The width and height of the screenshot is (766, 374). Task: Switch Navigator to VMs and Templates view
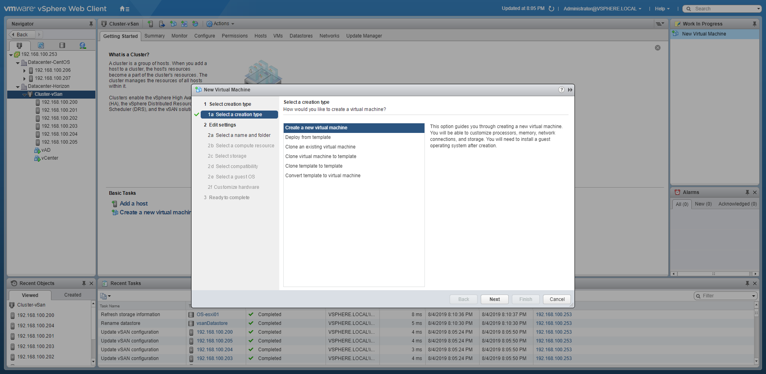[41, 46]
